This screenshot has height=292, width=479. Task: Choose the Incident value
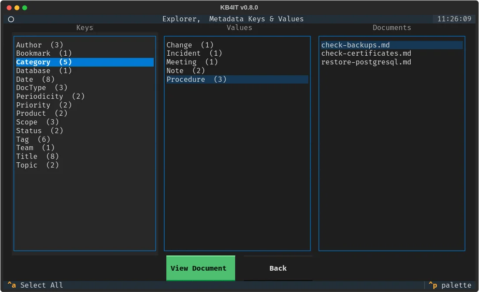point(237,54)
